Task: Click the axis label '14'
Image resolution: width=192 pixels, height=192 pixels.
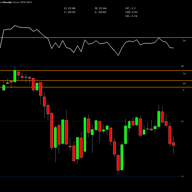Action: tap(184, 74)
